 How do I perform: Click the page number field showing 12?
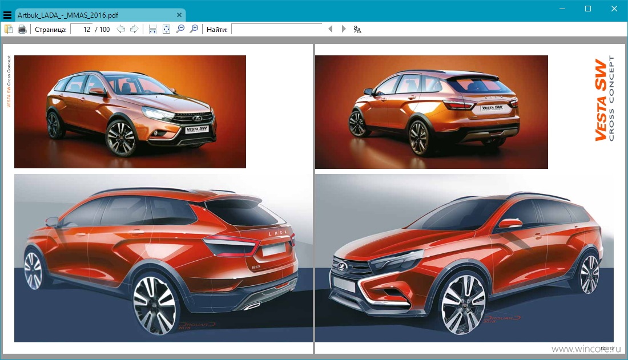[81, 29]
